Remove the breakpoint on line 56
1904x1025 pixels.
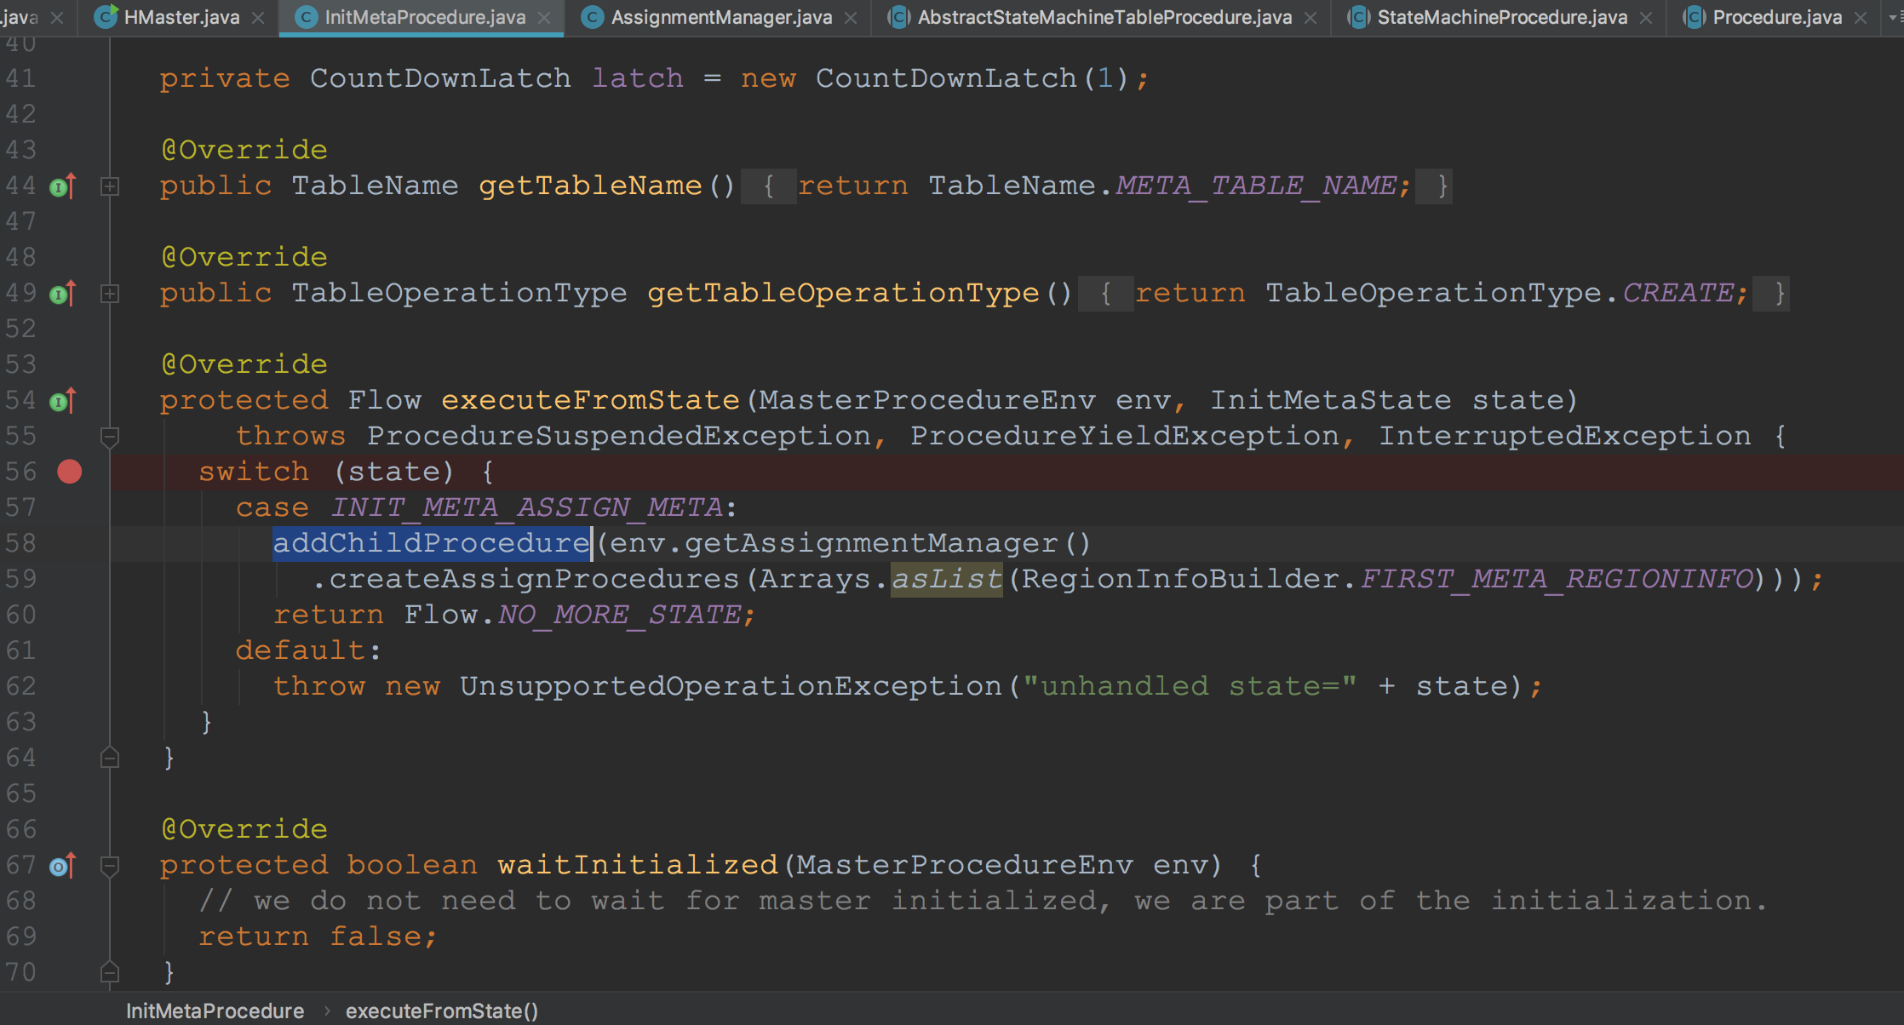70,472
